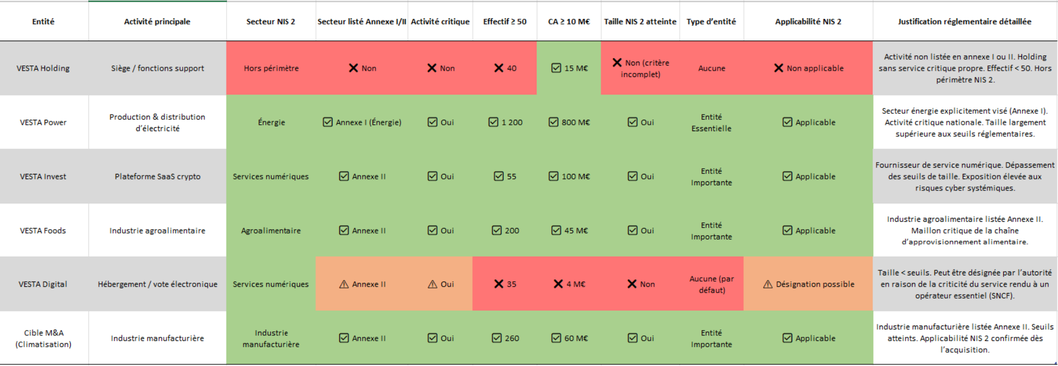This screenshot has height=366, width=1058.
Task: Click the X mark beside Non in the Secteur listé column, VESTA Holding row
Action: pyautogui.click(x=354, y=68)
